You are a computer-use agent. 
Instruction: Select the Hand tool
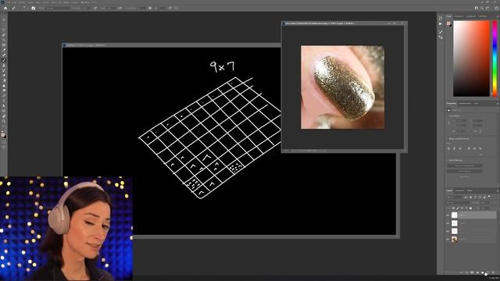pyautogui.click(x=4, y=116)
